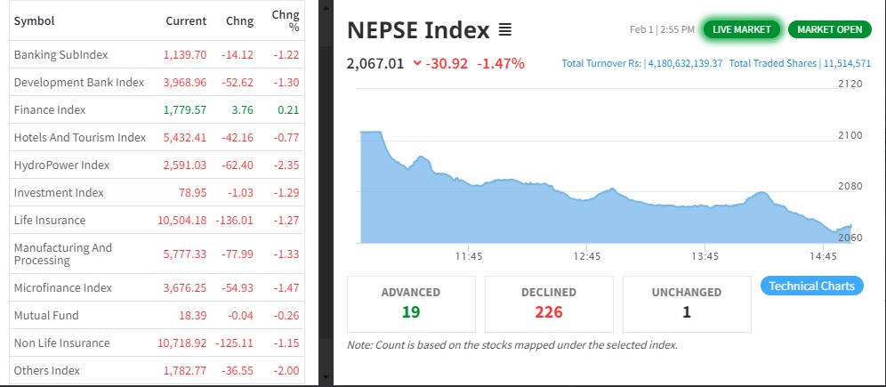
Task: Select the Non Life Insurance row
Action: 62,343
